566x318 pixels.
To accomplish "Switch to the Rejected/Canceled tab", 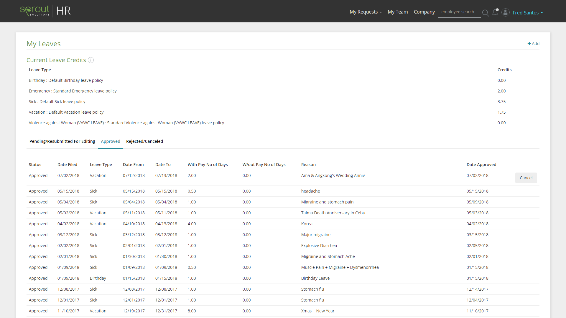I will pyautogui.click(x=144, y=141).
